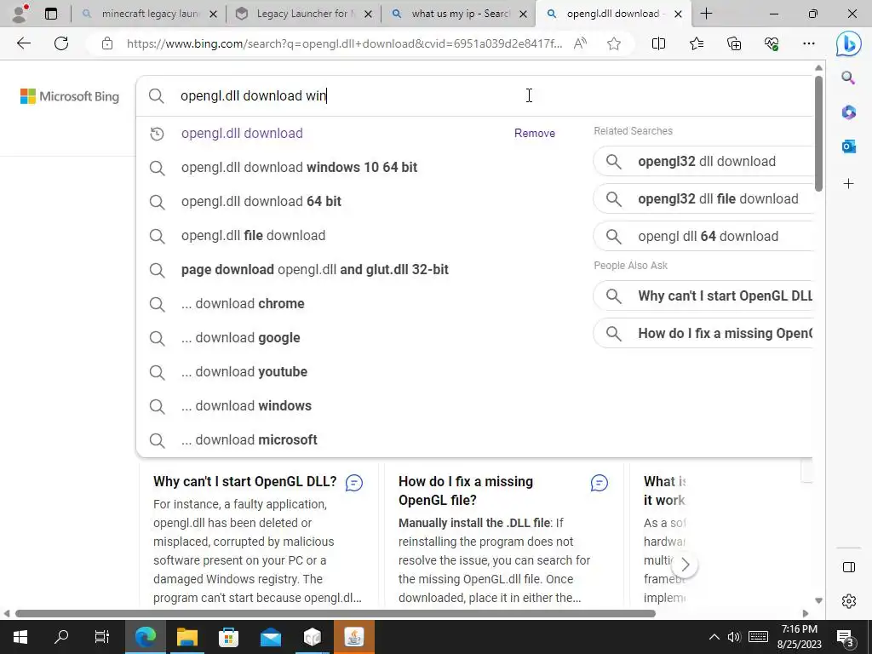Remove opengl.dll download from search history
This screenshot has width=872, height=654.
point(535,134)
